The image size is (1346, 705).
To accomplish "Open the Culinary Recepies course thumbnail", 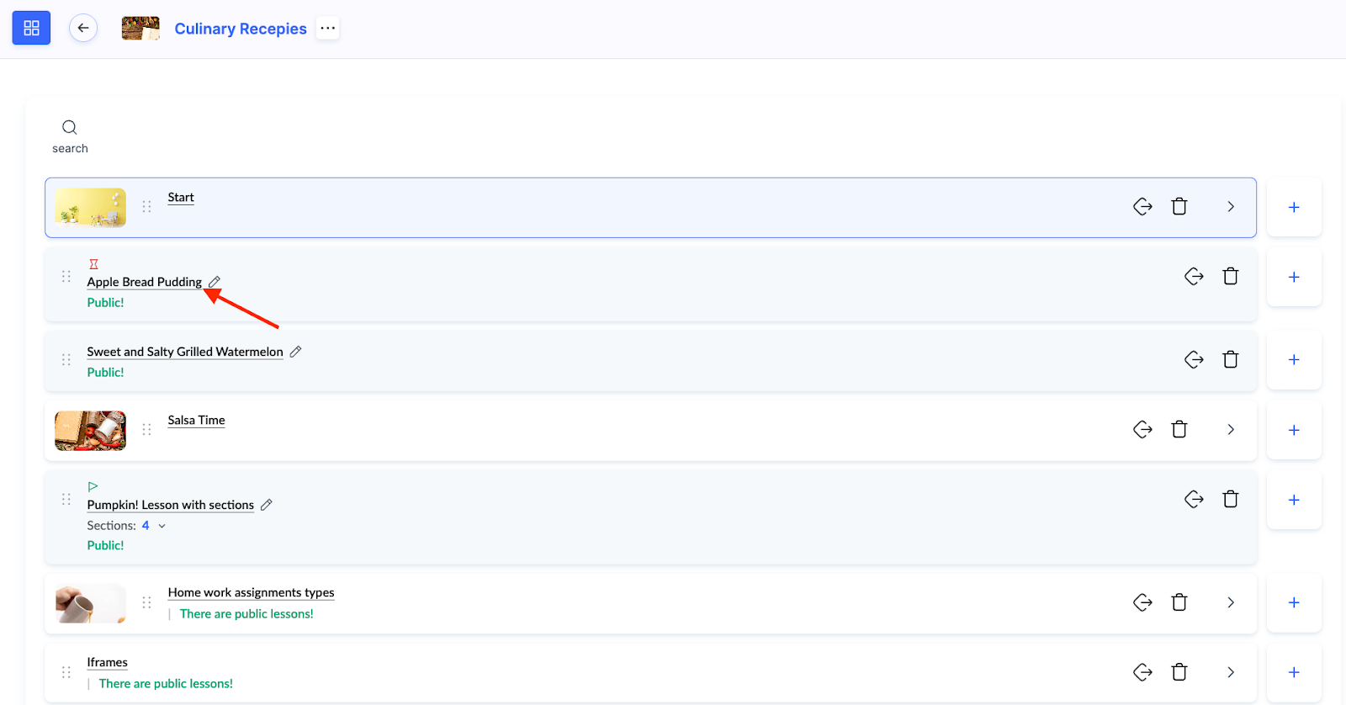I will pyautogui.click(x=140, y=28).
